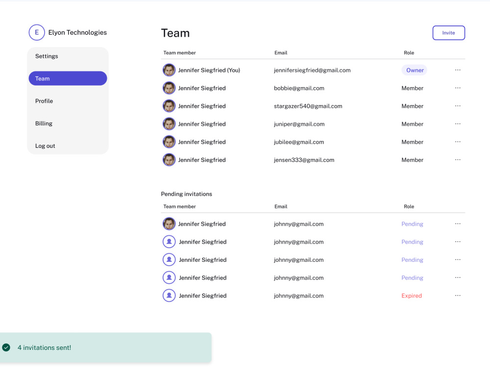Click the Team page heading
This screenshot has height=367, width=490.
pos(175,33)
